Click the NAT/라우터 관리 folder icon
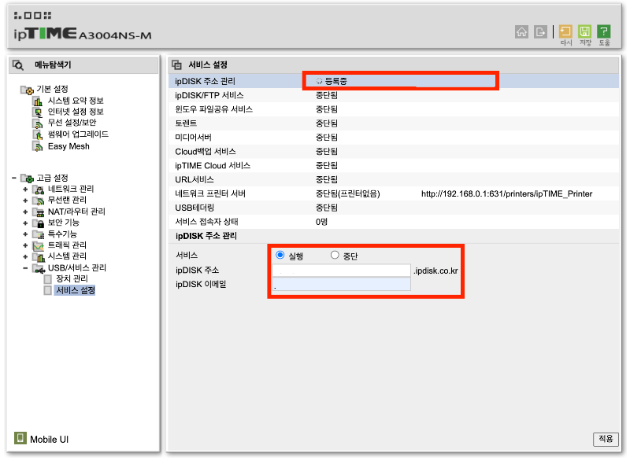 point(39,212)
